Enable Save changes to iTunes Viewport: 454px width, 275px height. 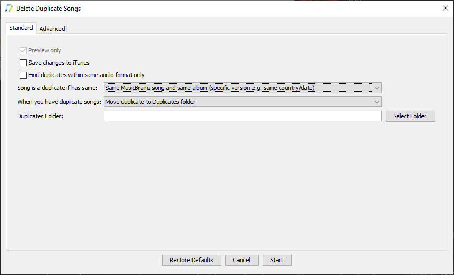[x=23, y=63]
